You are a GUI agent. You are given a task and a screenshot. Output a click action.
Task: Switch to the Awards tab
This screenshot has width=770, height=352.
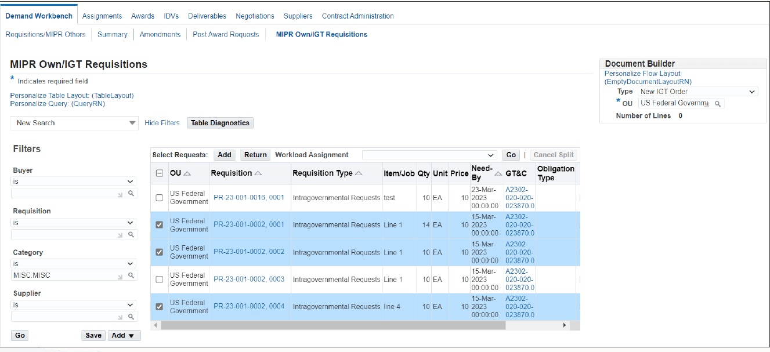(143, 16)
